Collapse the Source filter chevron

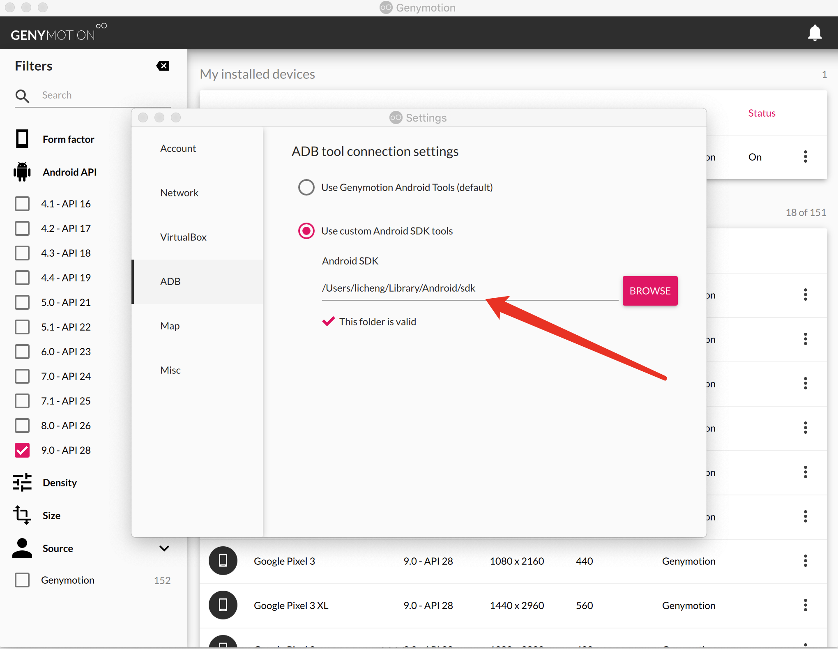164,548
